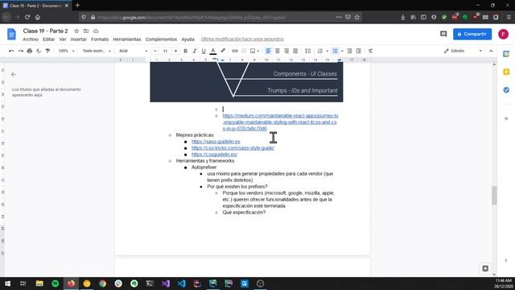Open line spacing options
Screen dimensions: 515x290
tap(307, 51)
